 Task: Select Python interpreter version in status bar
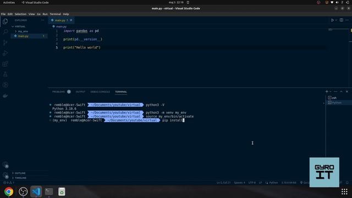[289, 183]
